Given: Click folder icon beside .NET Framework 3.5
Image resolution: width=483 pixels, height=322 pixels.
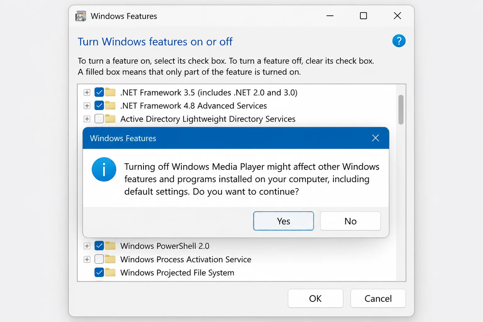Looking at the screenshot, I should click(x=110, y=92).
